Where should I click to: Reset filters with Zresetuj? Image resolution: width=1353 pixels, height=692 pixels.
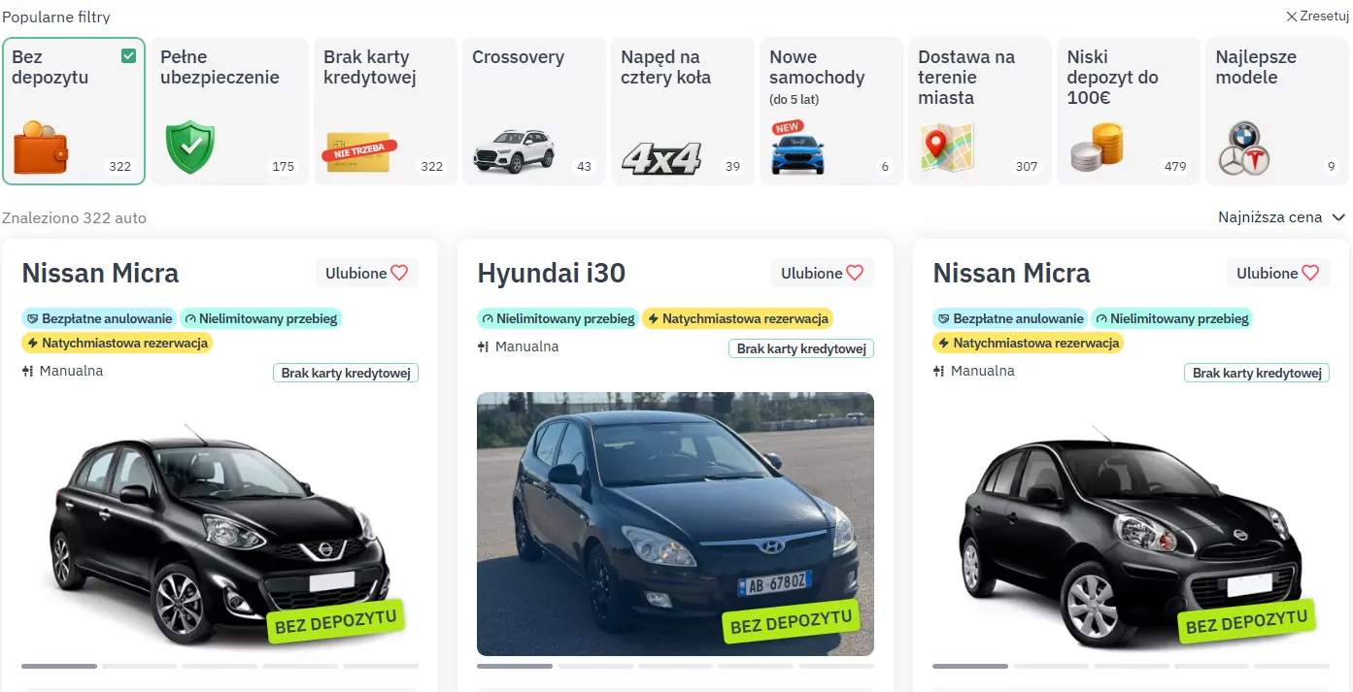(x=1319, y=16)
